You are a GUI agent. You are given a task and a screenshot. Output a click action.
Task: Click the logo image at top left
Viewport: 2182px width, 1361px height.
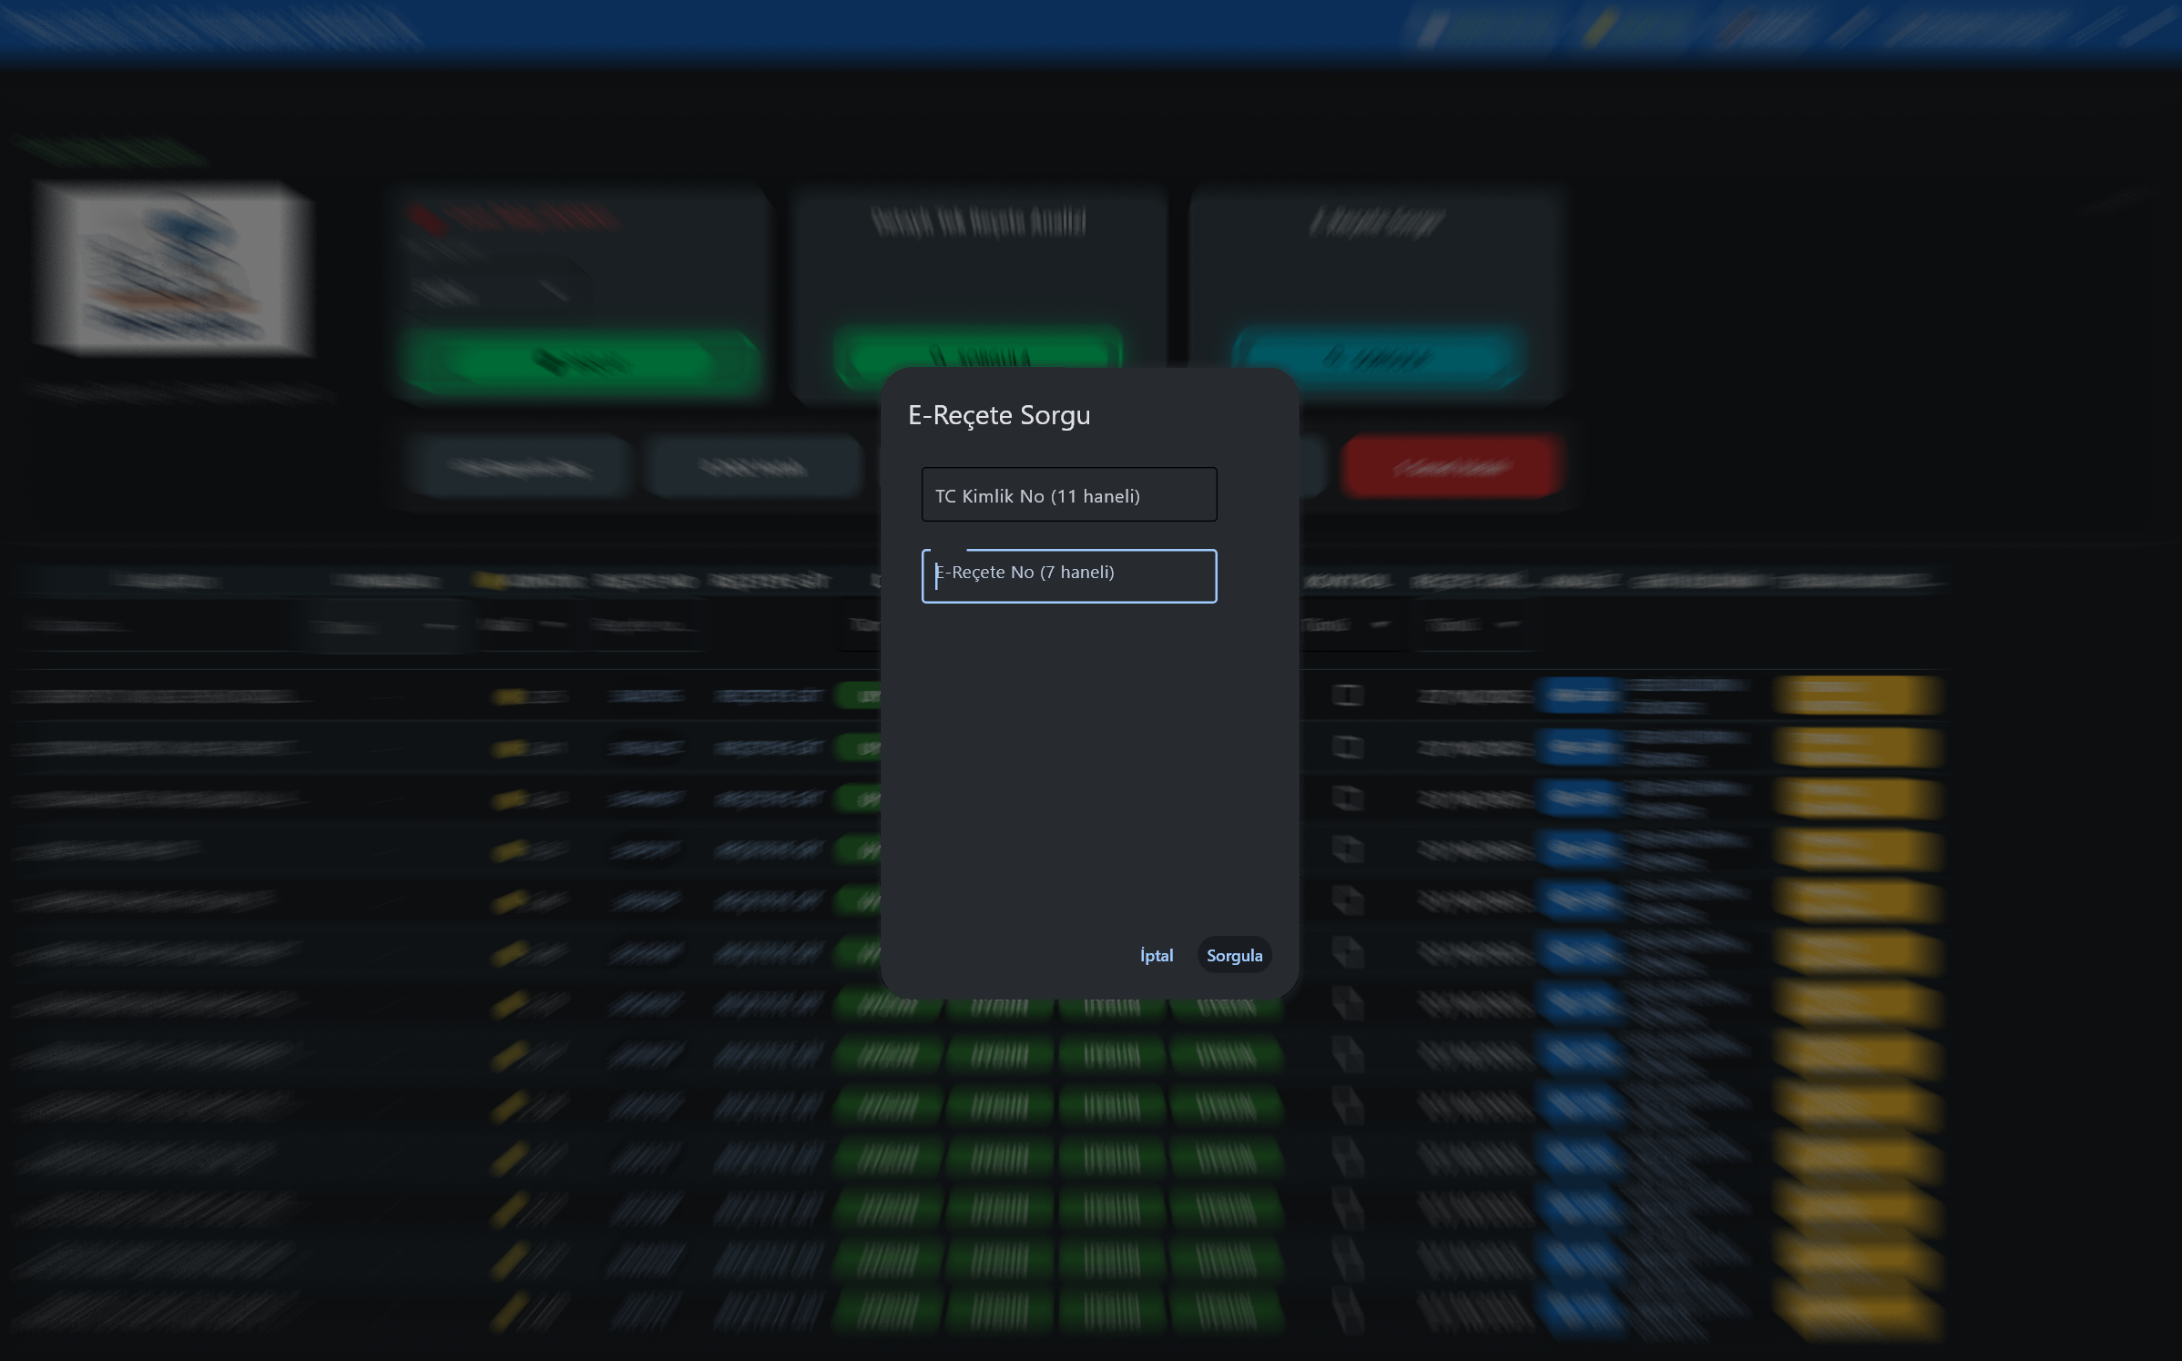[173, 268]
